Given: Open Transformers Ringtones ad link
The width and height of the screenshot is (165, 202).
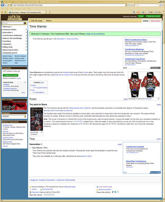Looking at the screenshot, I should pyautogui.click(x=134, y=49).
